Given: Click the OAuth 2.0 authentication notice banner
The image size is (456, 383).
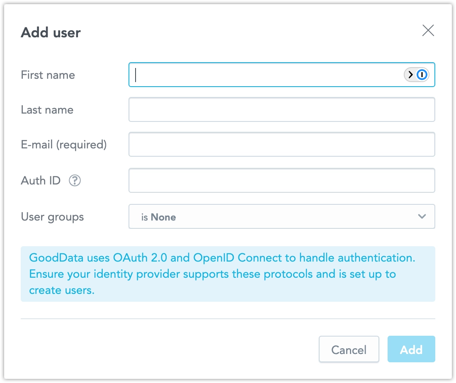Looking at the screenshot, I should 227,274.
